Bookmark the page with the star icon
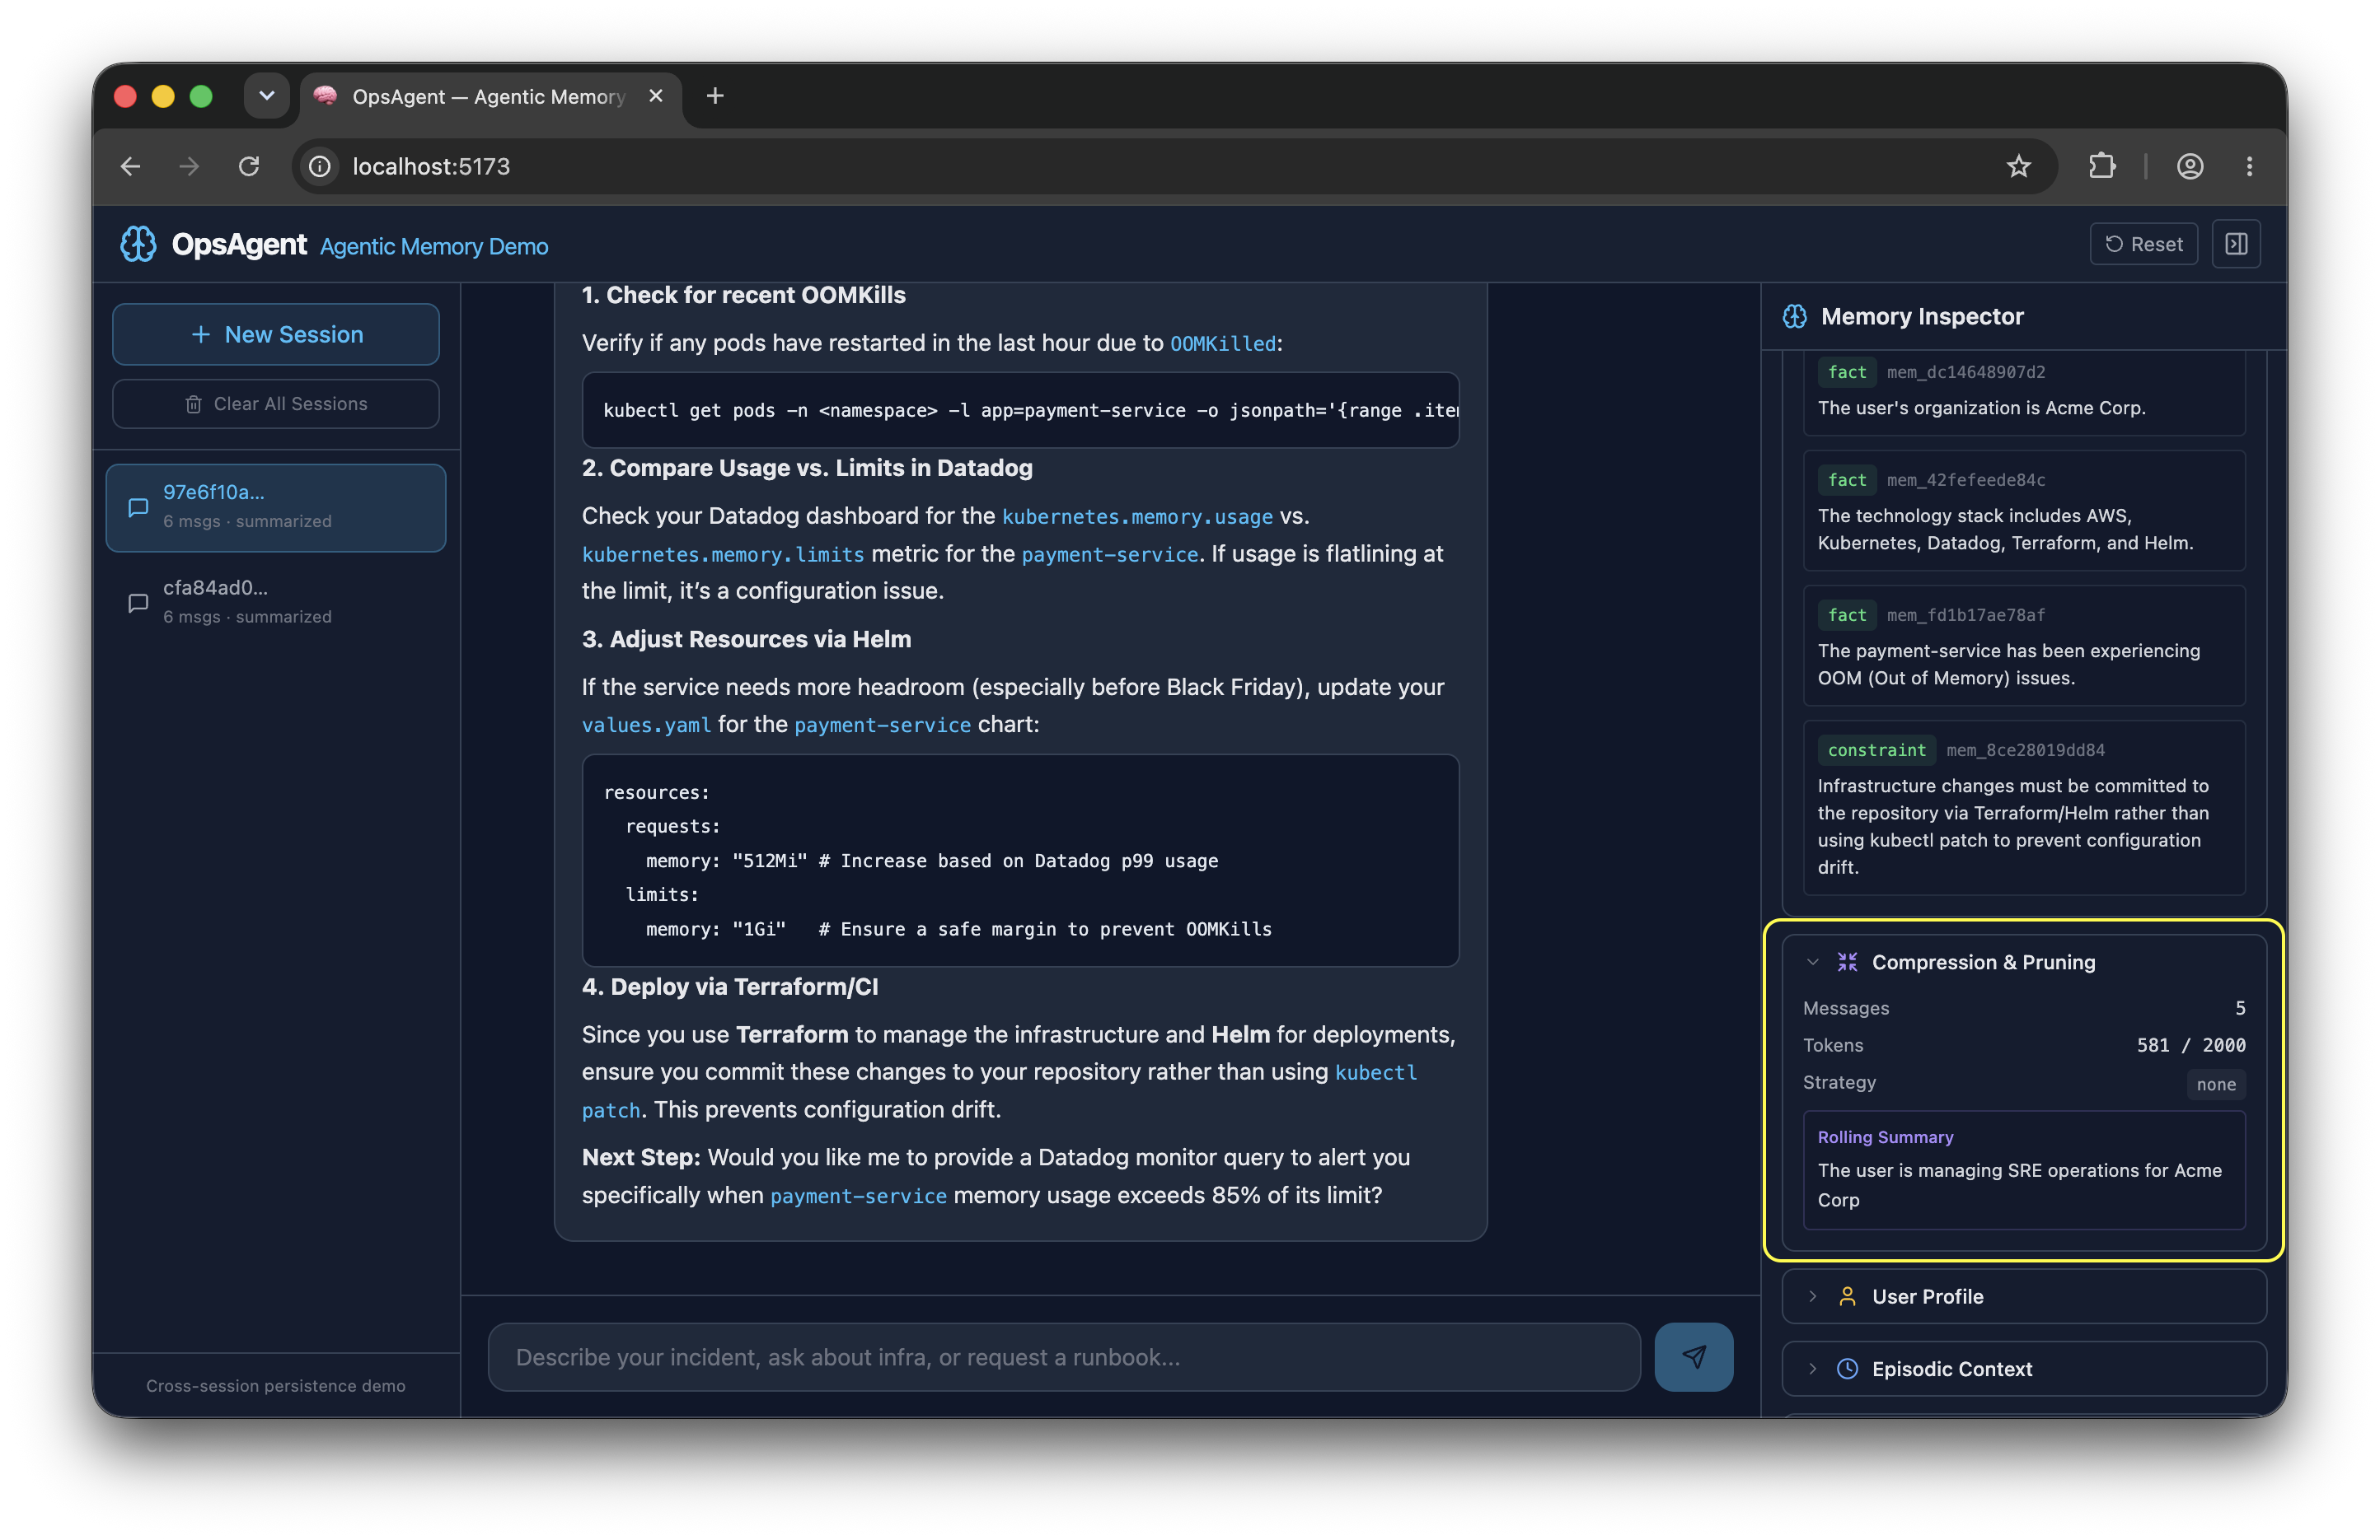 tap(2018, 166)
